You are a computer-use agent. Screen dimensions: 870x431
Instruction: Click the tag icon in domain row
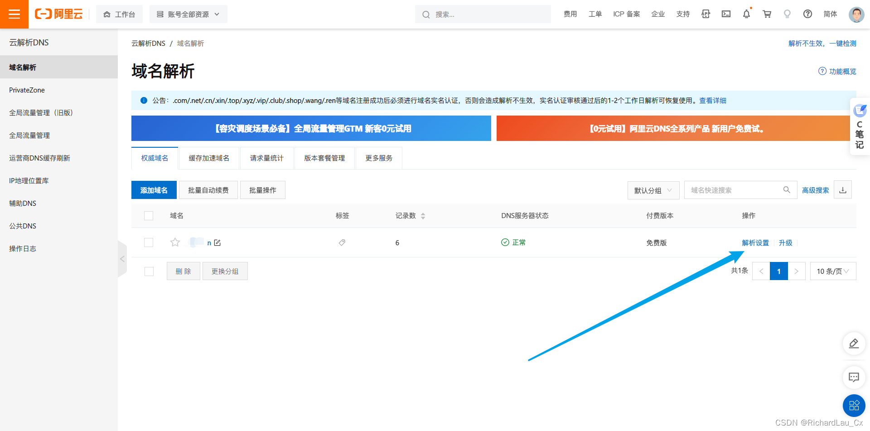pyautogui.click(x=342, y=242)
